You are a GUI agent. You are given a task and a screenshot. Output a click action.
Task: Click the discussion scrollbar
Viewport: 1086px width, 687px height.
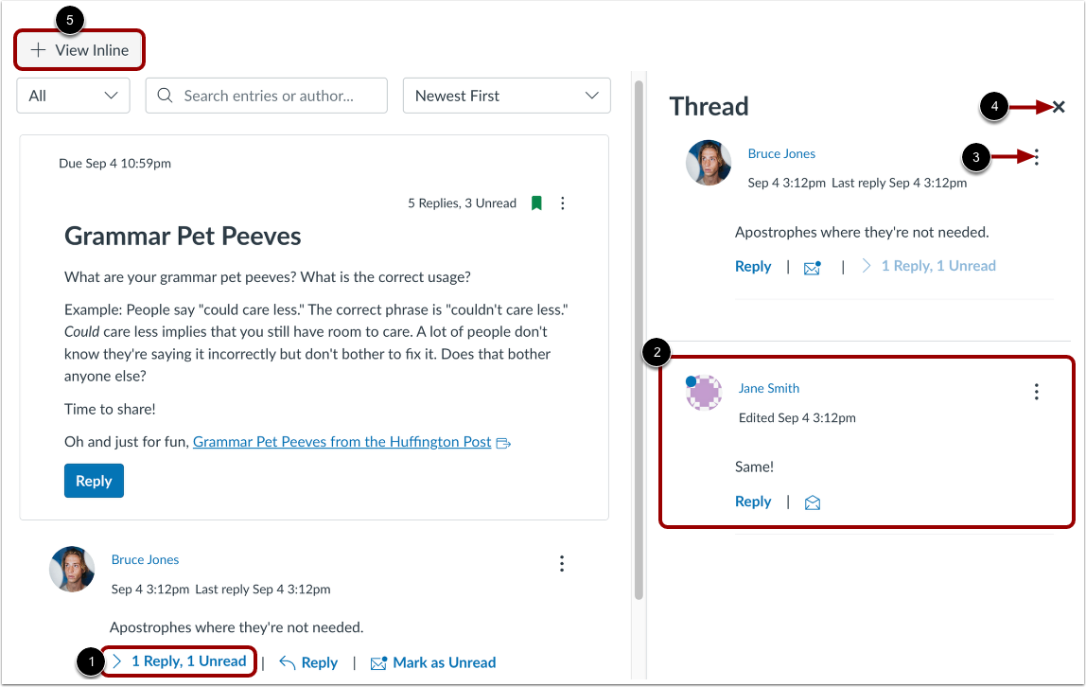(639, 340)
